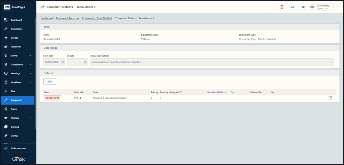
Task: Open user menu three-dot icon
Action: click(333, 7)
